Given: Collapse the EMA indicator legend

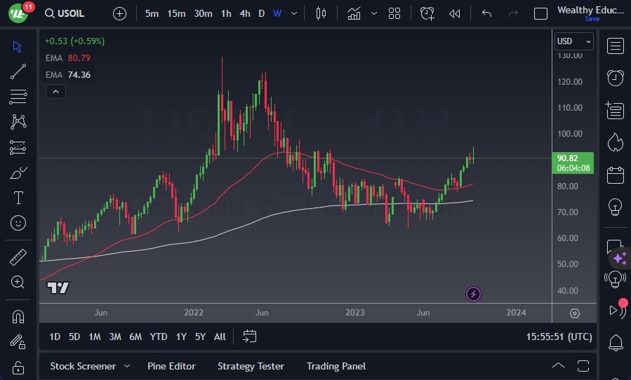Looking at the screenshot, I should [55, 91].
